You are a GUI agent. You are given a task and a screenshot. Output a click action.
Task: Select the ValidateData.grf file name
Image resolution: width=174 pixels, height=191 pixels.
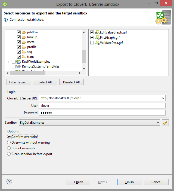(111, 43)
